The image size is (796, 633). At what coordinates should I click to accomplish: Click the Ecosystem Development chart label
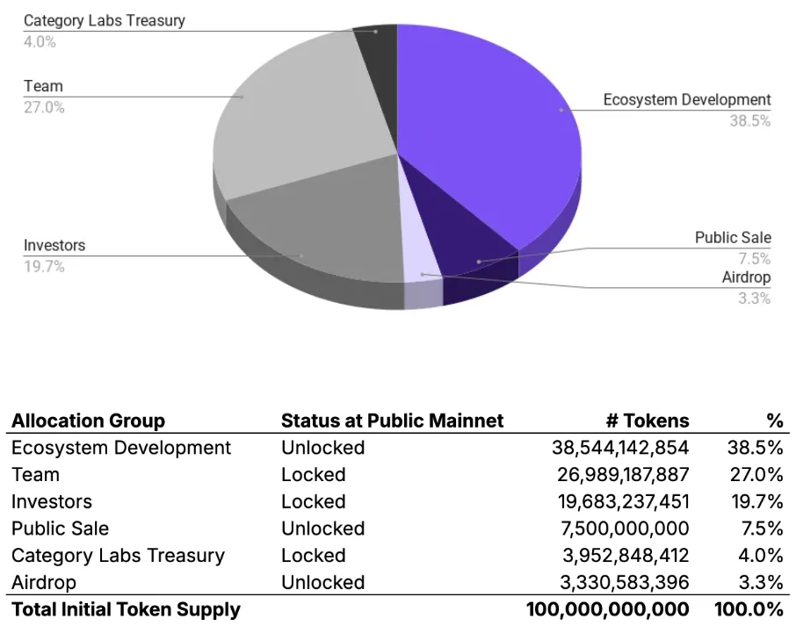(x=686, y=100)
